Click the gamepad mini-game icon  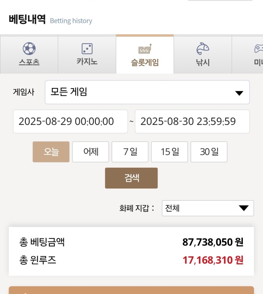(x=259, y=49)
